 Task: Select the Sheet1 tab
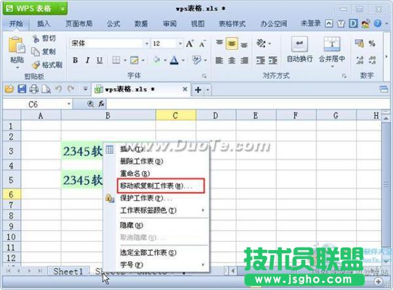[x=68, y=271]
